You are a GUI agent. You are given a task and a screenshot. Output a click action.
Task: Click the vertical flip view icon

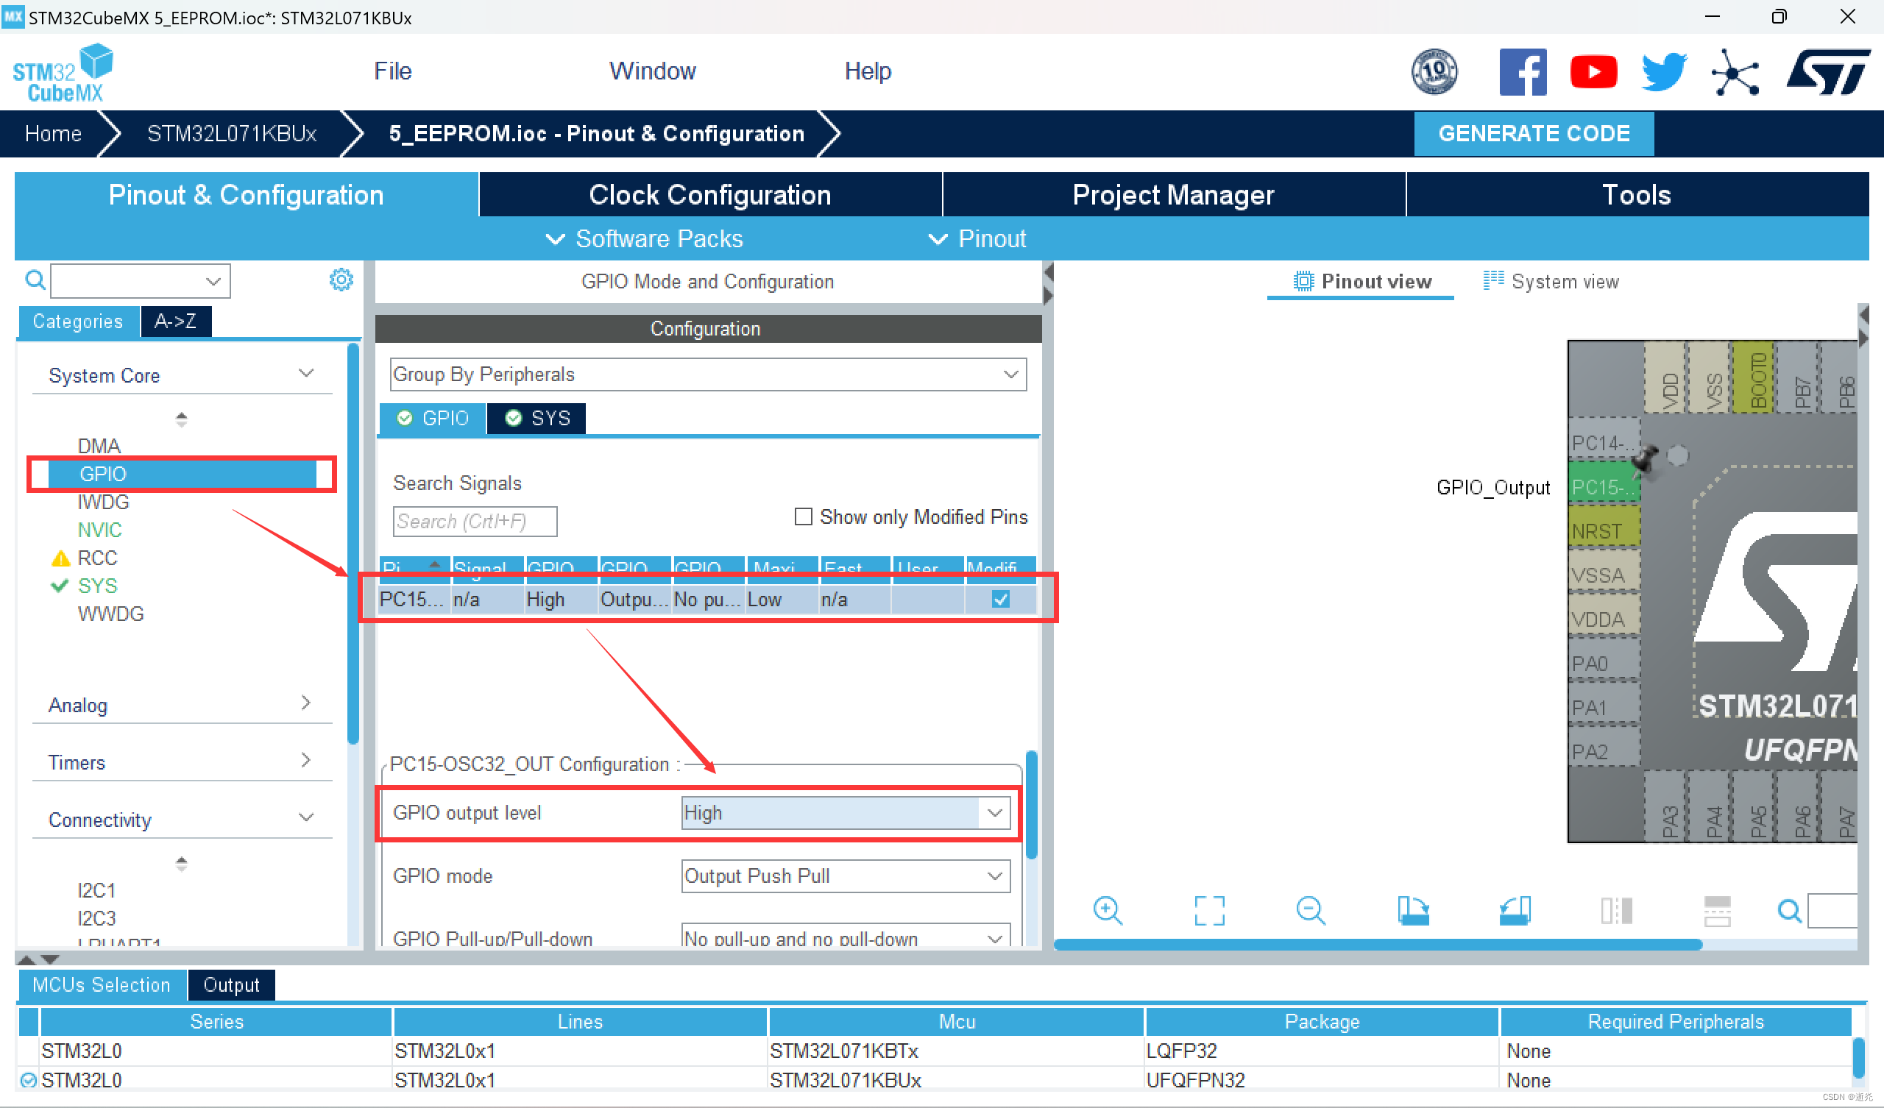point(1615,911)
